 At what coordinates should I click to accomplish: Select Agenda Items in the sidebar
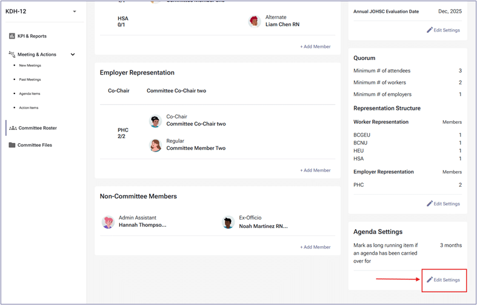pyautogui.click(x=29, y=94)
